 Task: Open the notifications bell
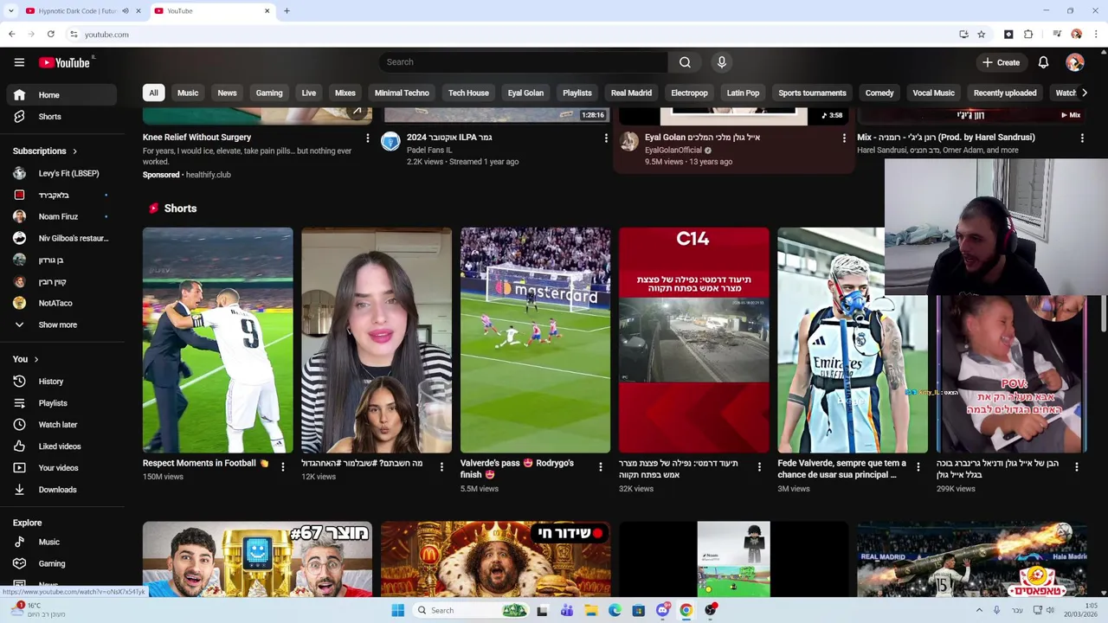[x=1043, y=62]
